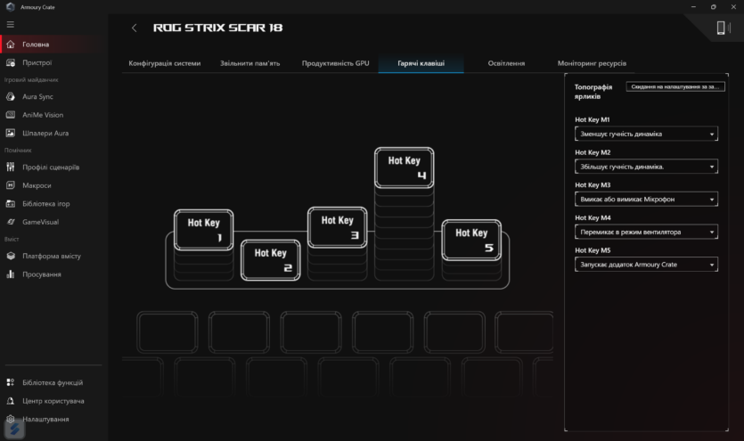Open the Центр користувача icon
Image resolution: width=744 pixels, height=441 pixels.
click(11, 401)
